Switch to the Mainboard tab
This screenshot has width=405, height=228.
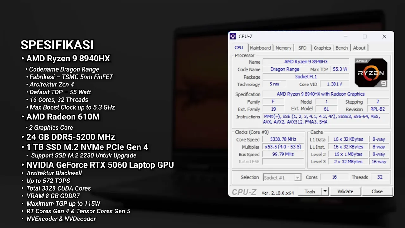pos(260,48)
